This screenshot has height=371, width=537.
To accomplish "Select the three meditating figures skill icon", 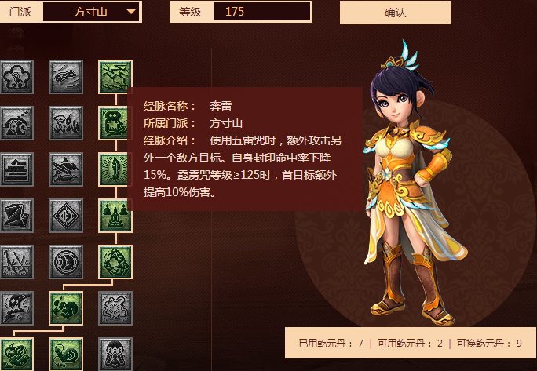I will click(x=115, y=216).
